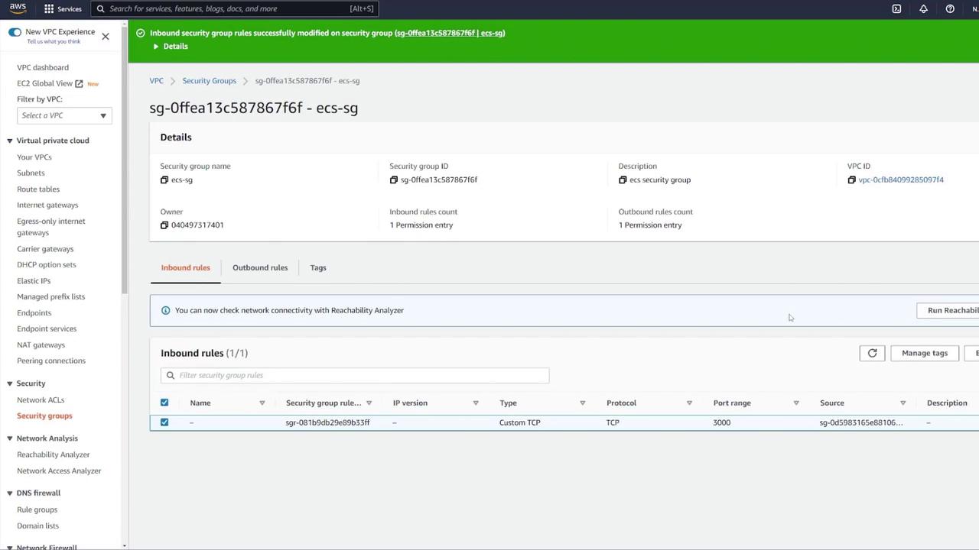Open the notifications bell
Viewport: 979px width, 550px height.
(x=923, y=8)
